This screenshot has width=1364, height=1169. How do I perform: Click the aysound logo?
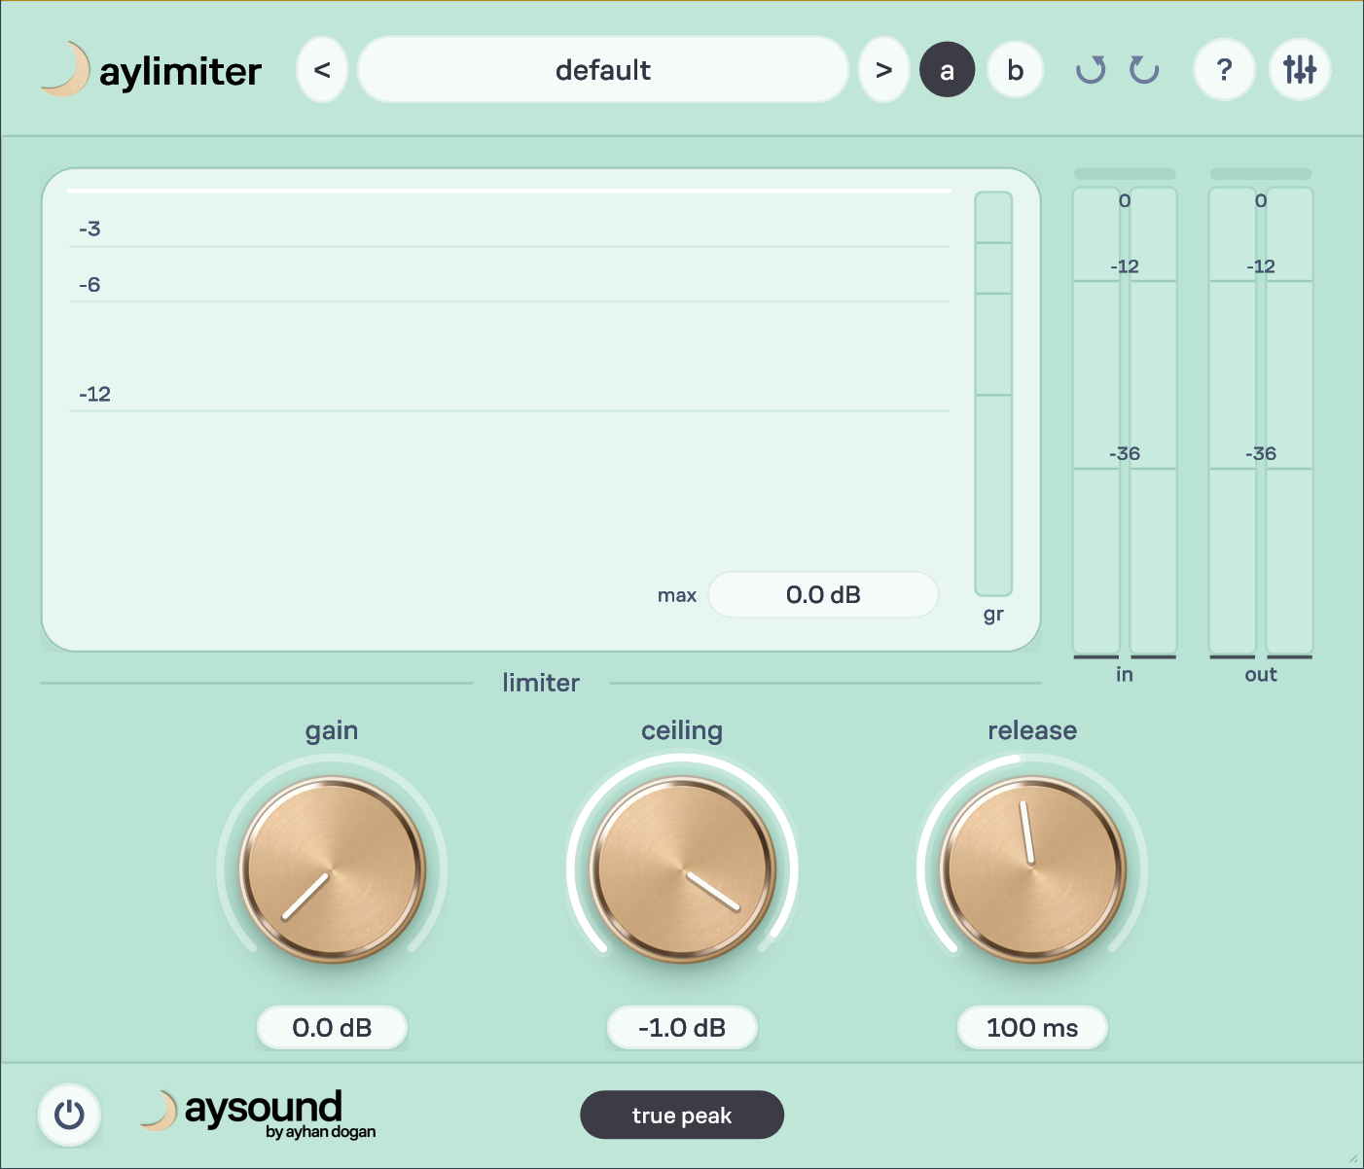(258, 1114)
